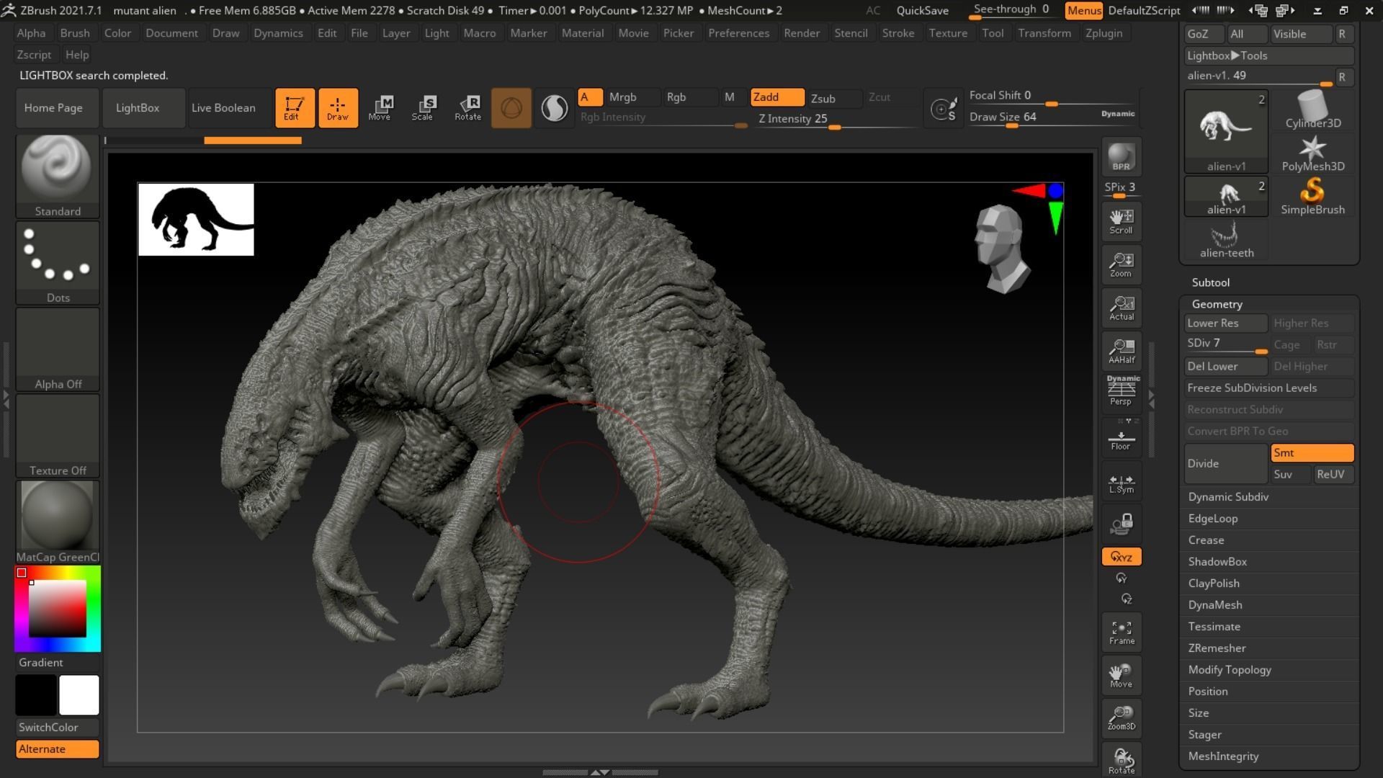Select the alien-teeth subtool thumbnail
Image resolution: width=1383 pixels, height=778 pixels.
[x=1225, y=236]
